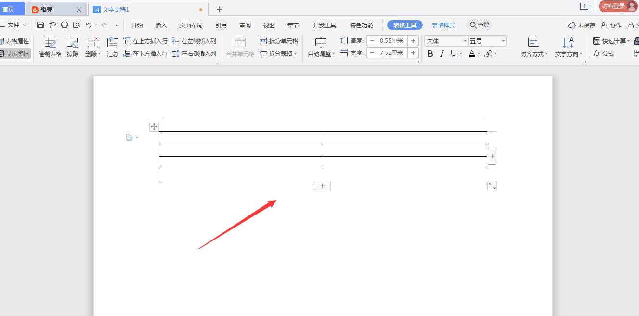The height and width of the screenshot is (316, 639).
Task: Click the Bold B icon
Action: tap(430, 54)
